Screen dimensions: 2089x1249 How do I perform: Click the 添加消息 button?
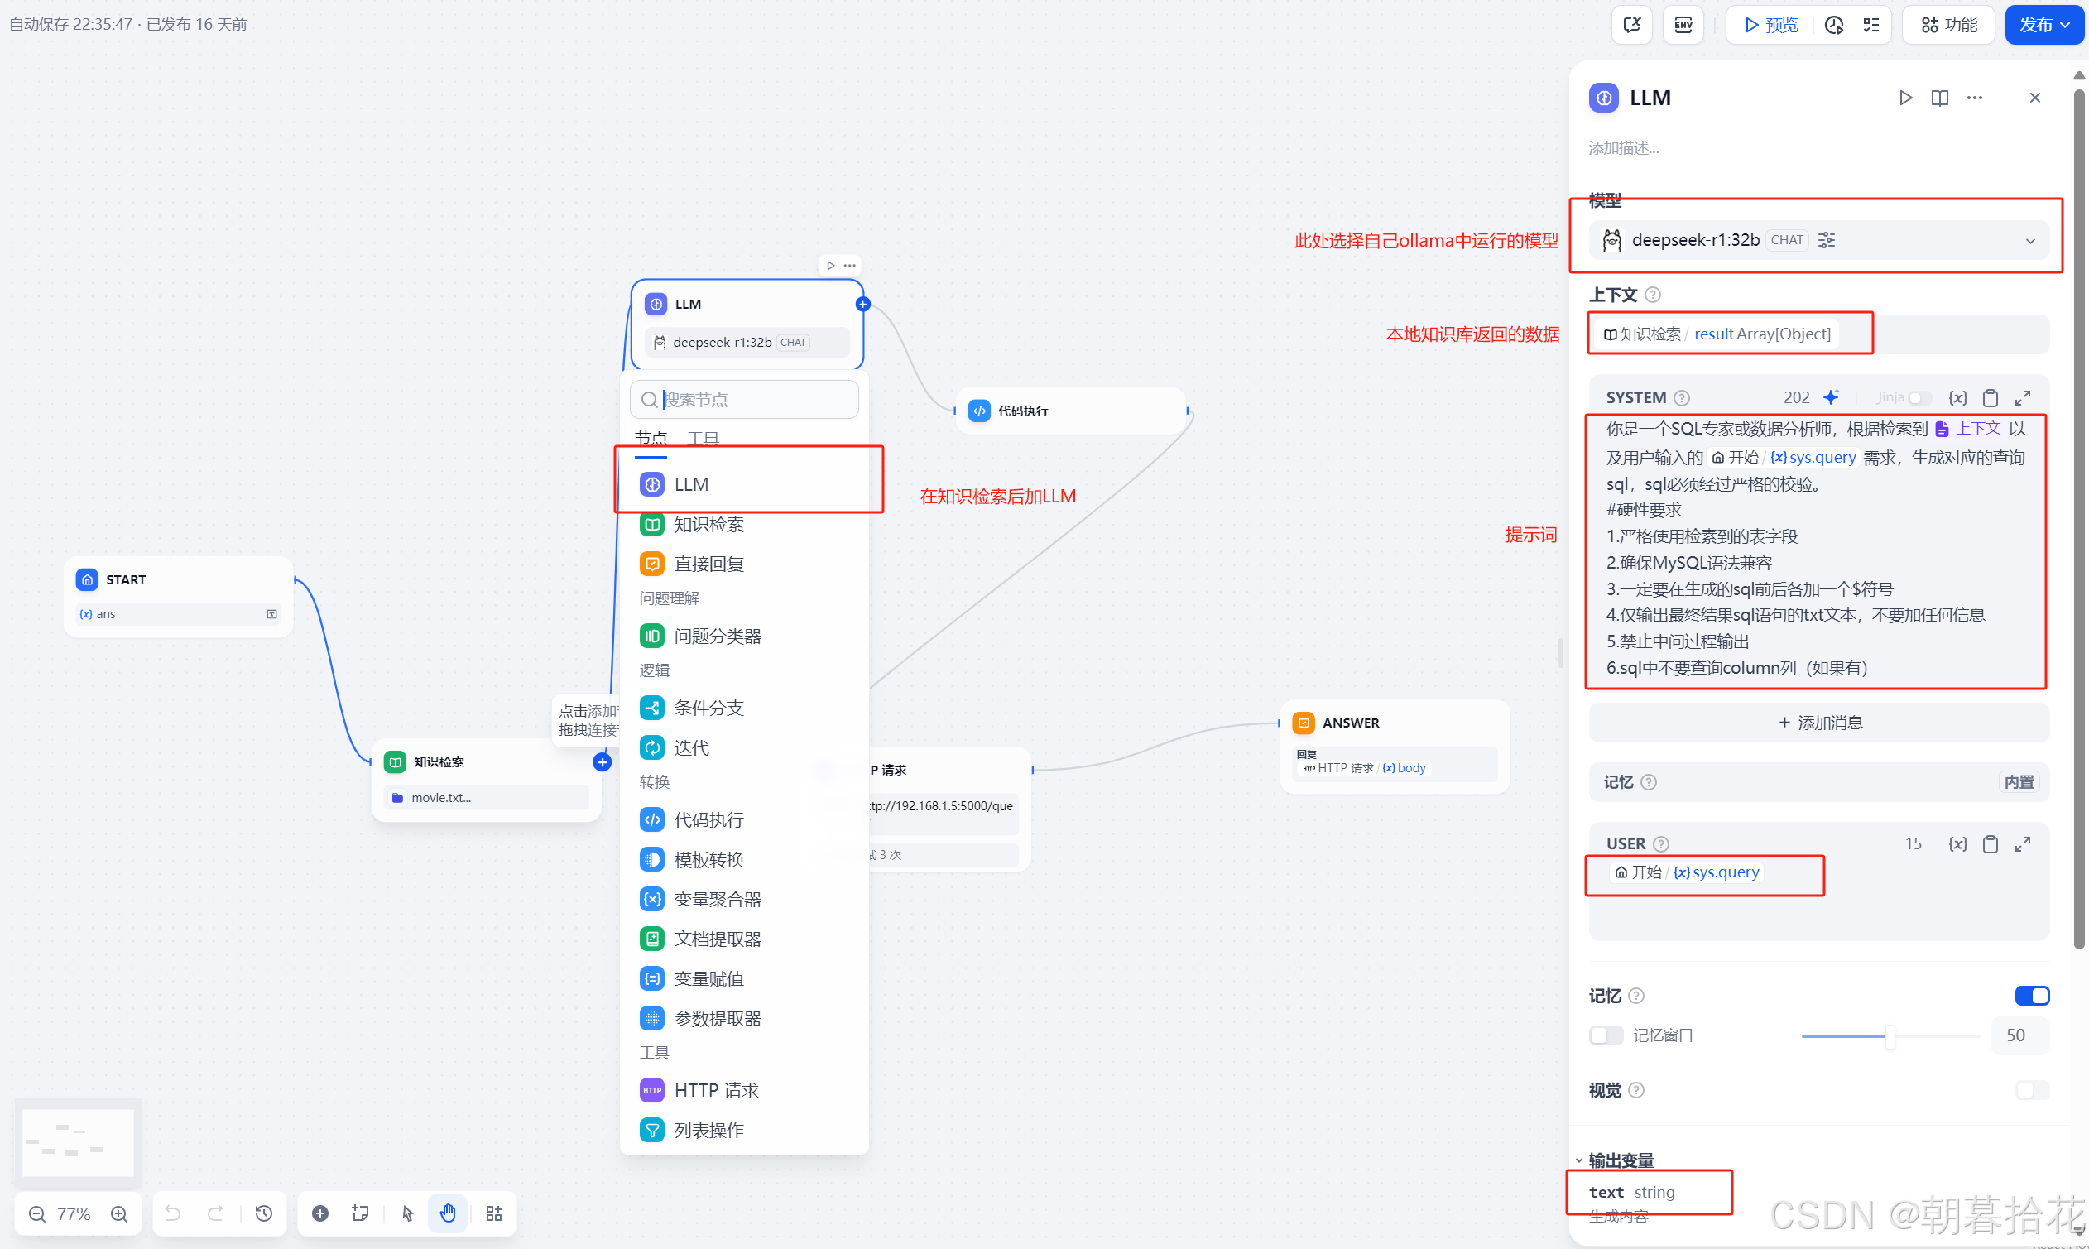[1819, 722]
